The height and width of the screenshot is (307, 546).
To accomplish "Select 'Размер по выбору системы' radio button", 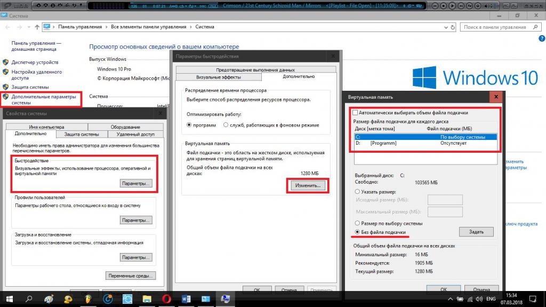I will click(357, 223).
